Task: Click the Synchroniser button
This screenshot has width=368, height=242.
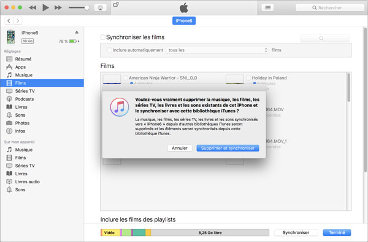Action: point(296,232)
